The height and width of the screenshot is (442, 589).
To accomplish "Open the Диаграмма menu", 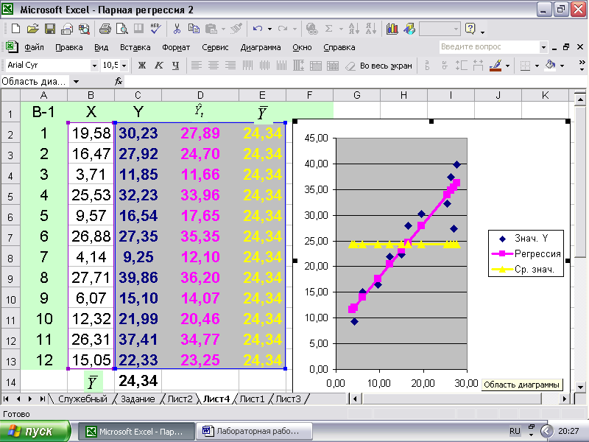I will click(261, 47).
